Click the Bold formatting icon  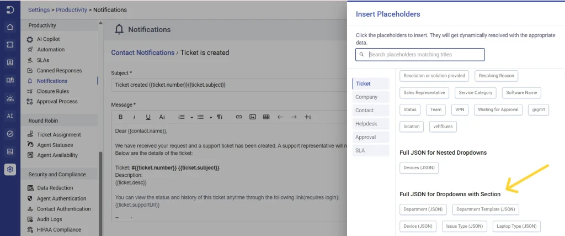coord(121,117)
